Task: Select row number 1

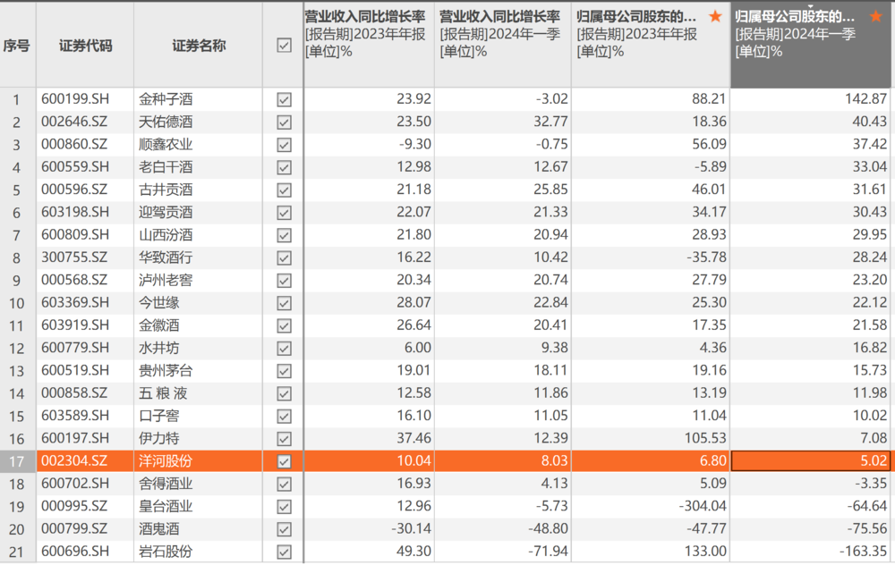Action: point(16,100)
